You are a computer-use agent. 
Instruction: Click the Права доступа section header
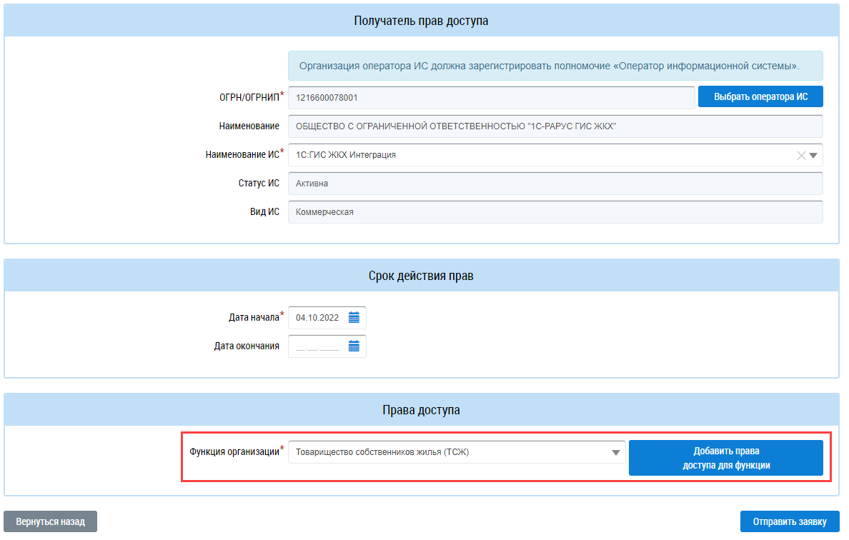pyautogui.click(x=422, y=410)
